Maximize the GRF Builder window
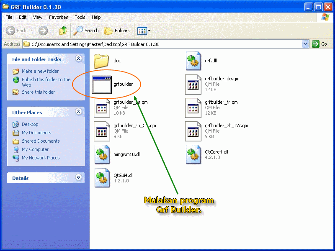 click(x=318, y=7)
